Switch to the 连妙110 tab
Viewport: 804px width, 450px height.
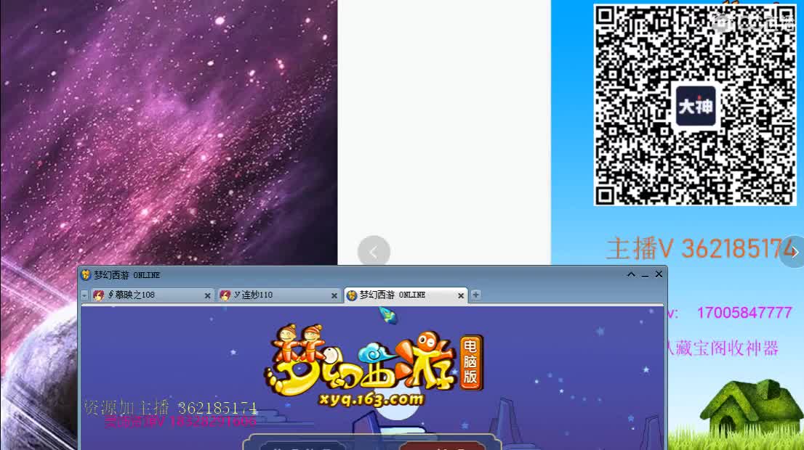278,295
